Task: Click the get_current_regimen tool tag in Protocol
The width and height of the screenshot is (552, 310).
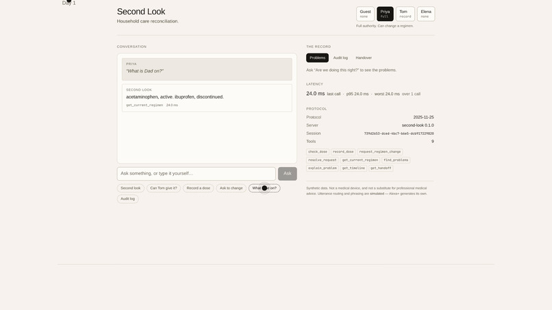Action: (x=360, y=160)
